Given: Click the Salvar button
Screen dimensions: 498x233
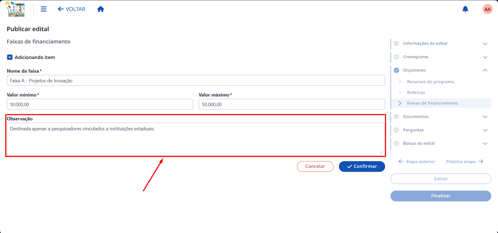Looking at the screenshot, I should (441, 179).
